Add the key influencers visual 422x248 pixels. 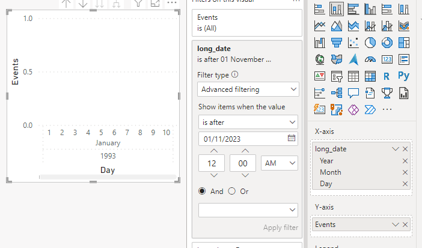pos(320,93)
